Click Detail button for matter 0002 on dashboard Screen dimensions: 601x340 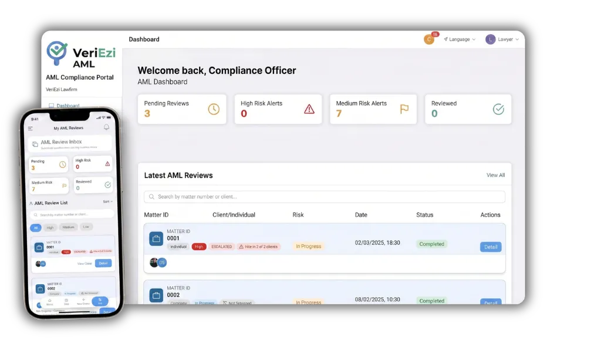click(x=491, y=302)
